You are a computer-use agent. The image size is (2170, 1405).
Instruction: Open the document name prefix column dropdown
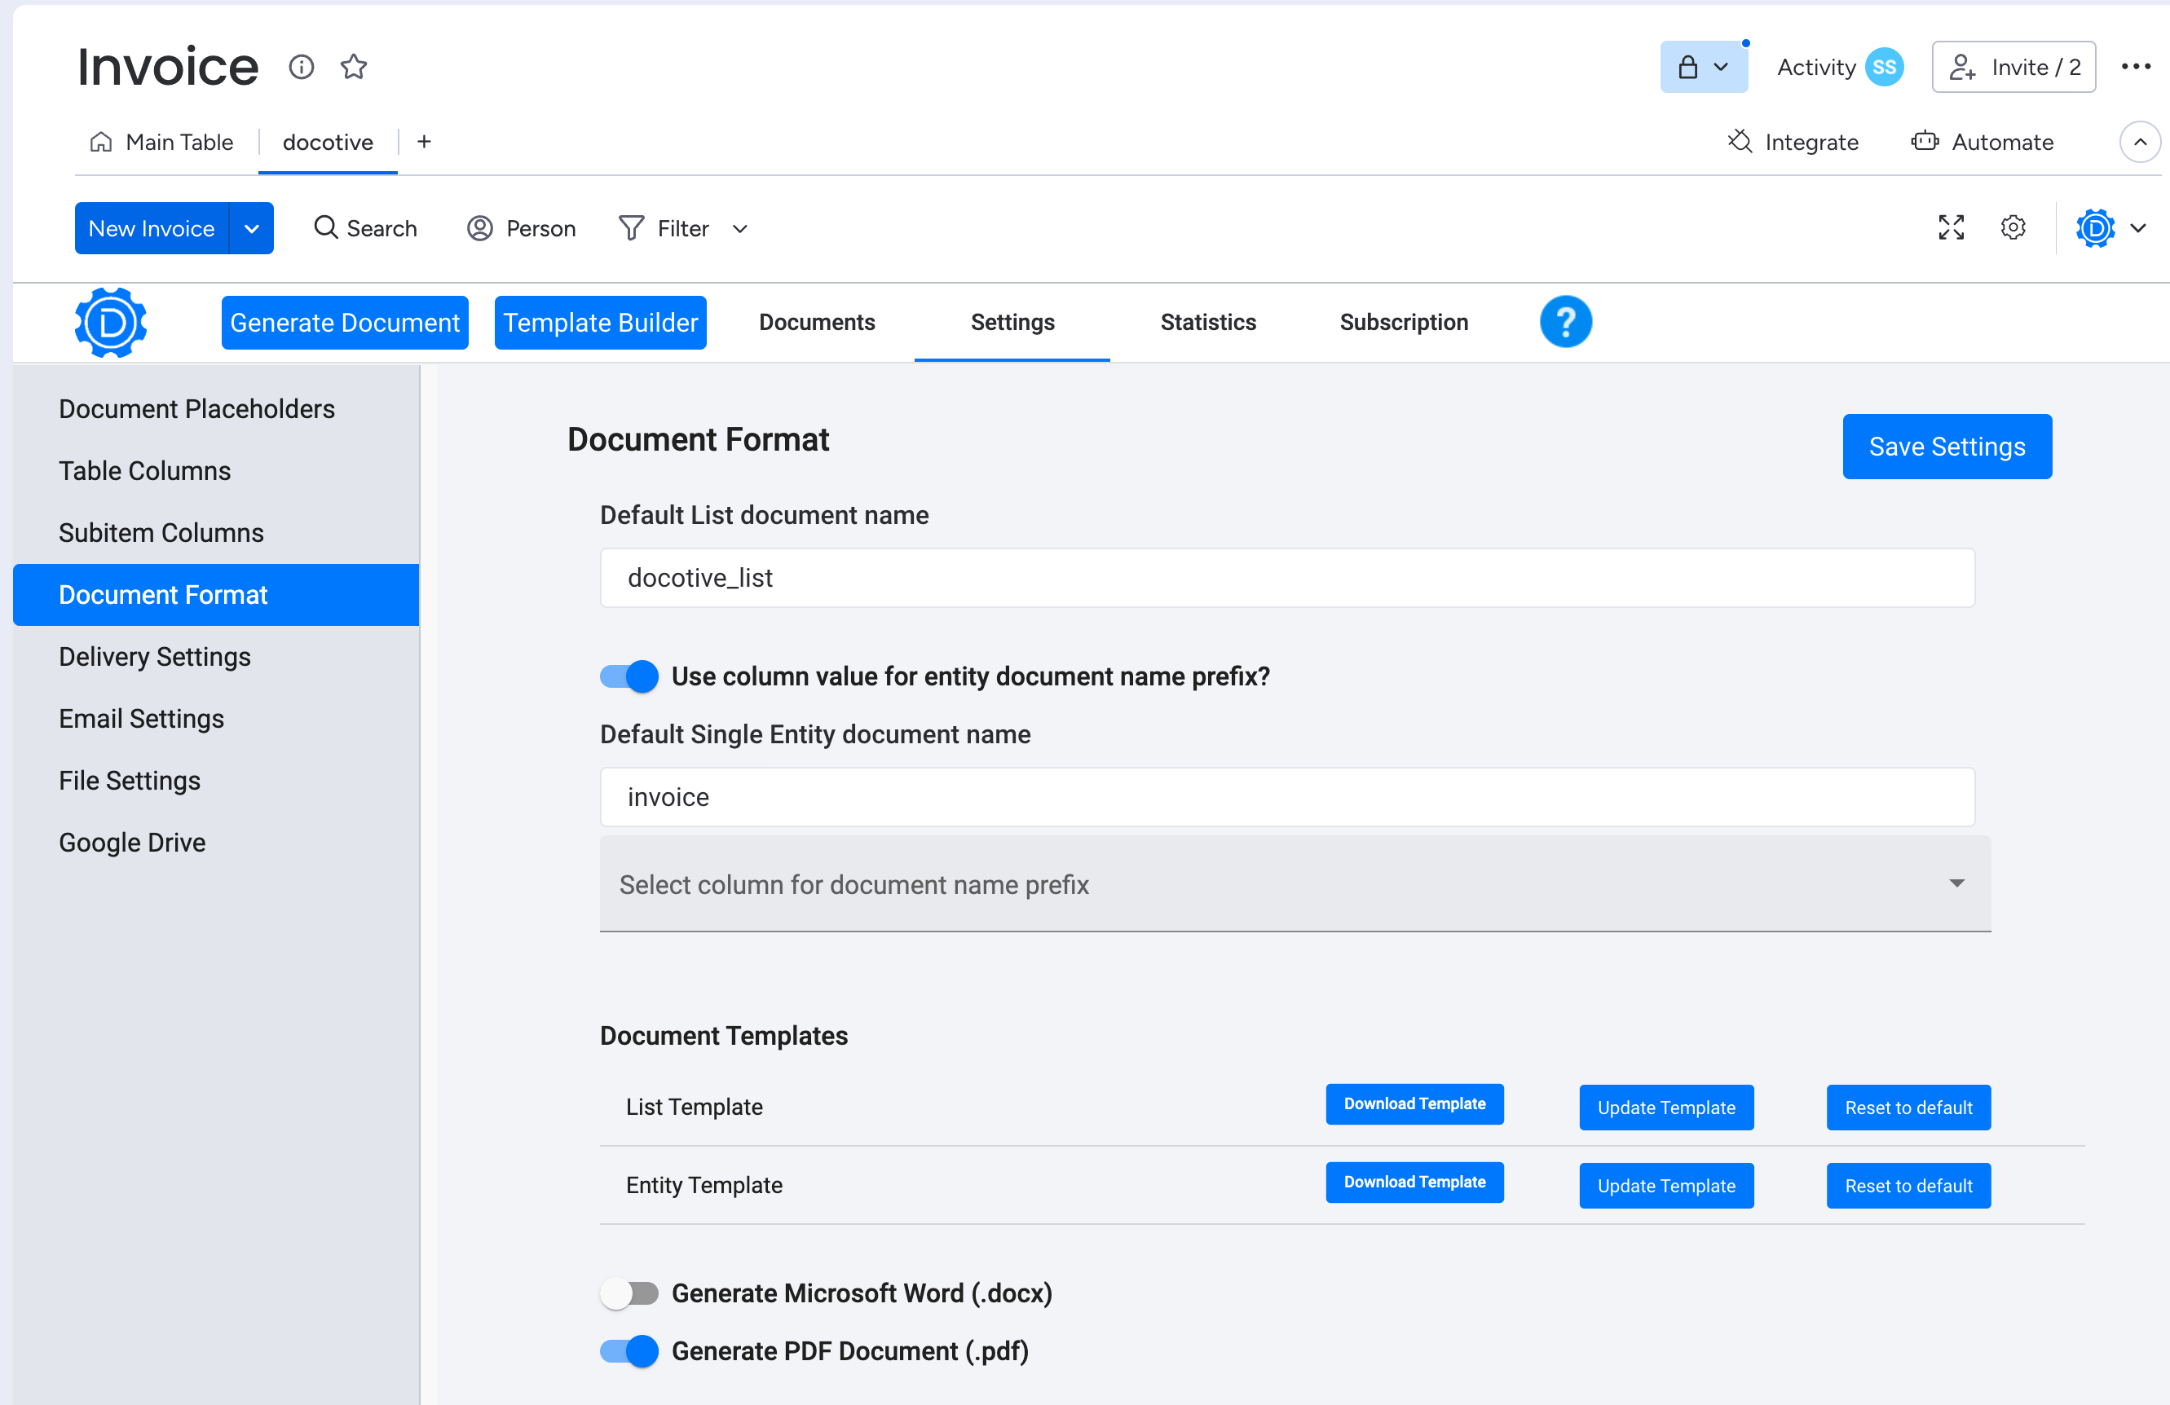[1295, 884]
